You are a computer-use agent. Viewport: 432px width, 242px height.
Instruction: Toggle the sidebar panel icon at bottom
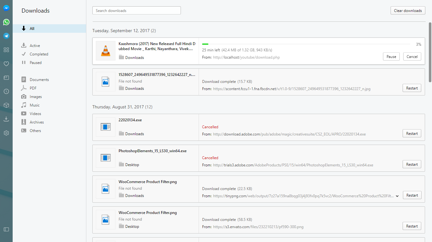6,229
